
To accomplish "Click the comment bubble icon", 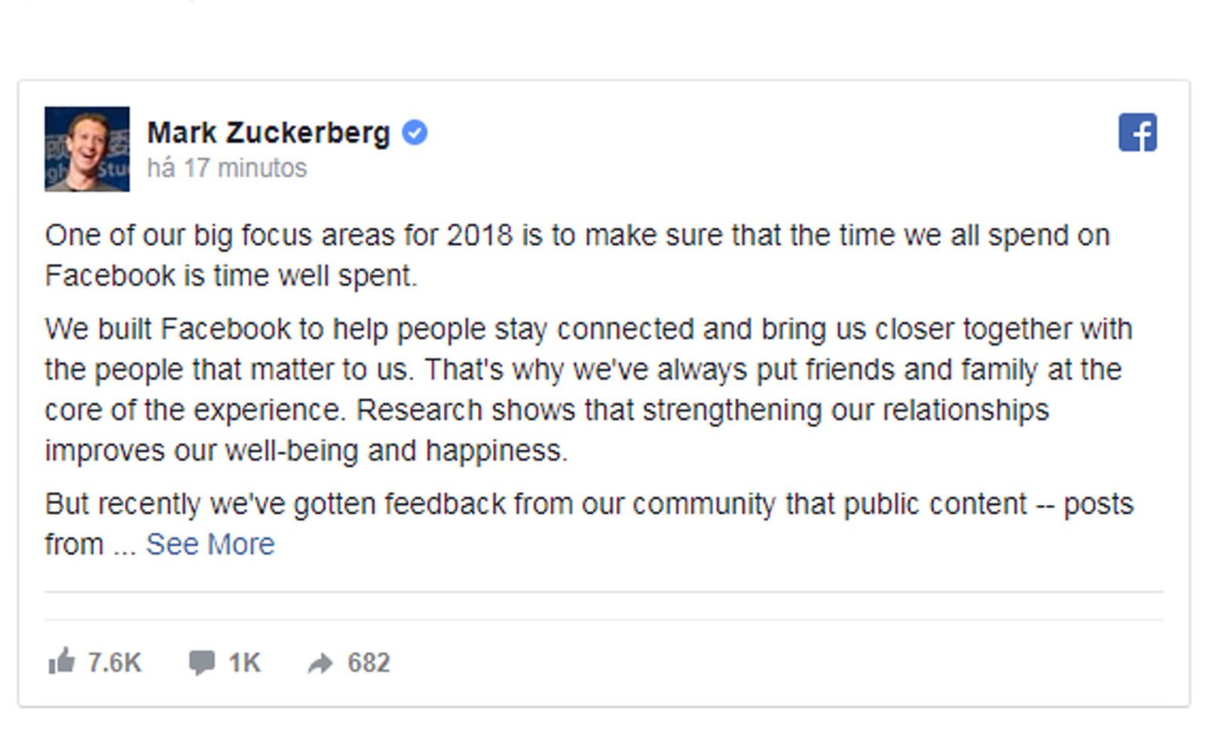I will pos(201,662).
